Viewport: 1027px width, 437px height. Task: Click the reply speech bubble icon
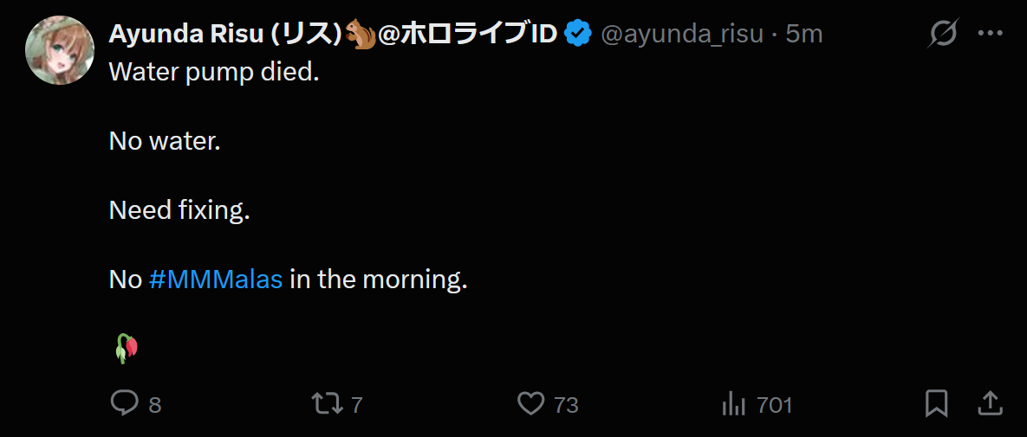125,403
